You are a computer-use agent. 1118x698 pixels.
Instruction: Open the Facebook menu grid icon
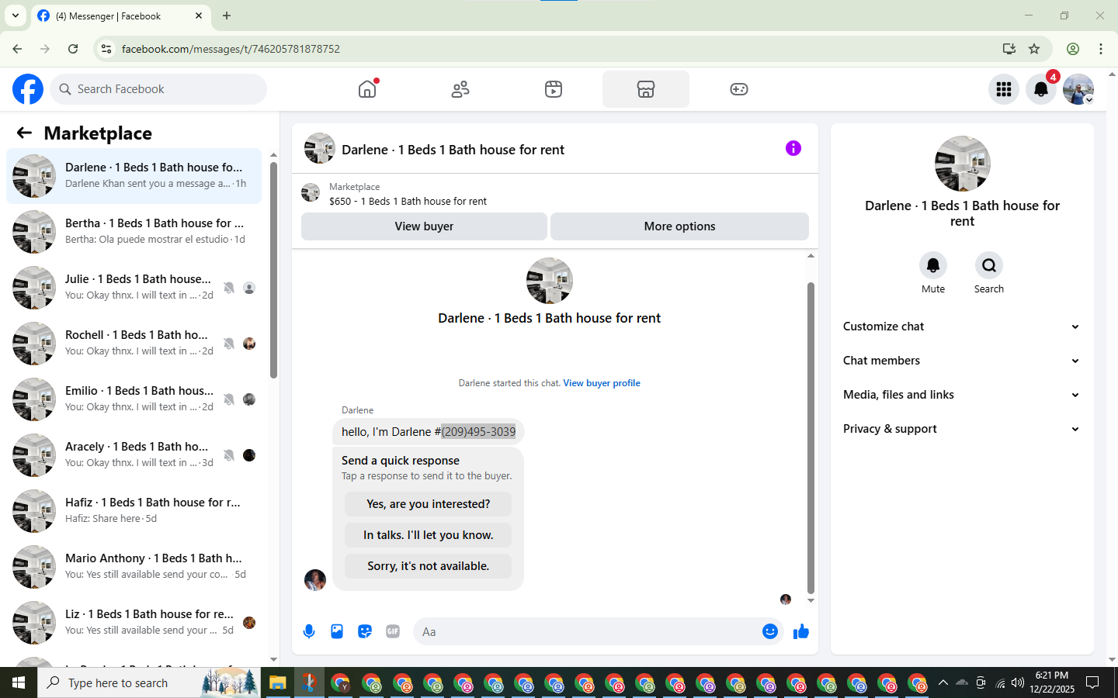[1004, 89]
